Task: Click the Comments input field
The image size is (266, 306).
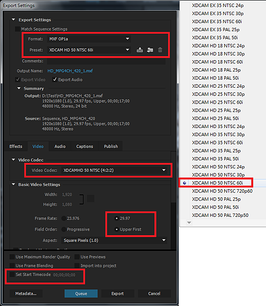Action: [106, 61]
